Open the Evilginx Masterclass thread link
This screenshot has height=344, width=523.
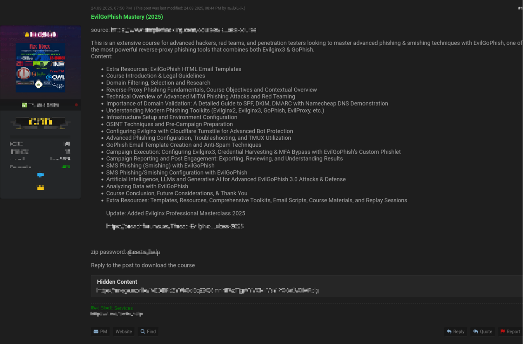click(175, 226)
